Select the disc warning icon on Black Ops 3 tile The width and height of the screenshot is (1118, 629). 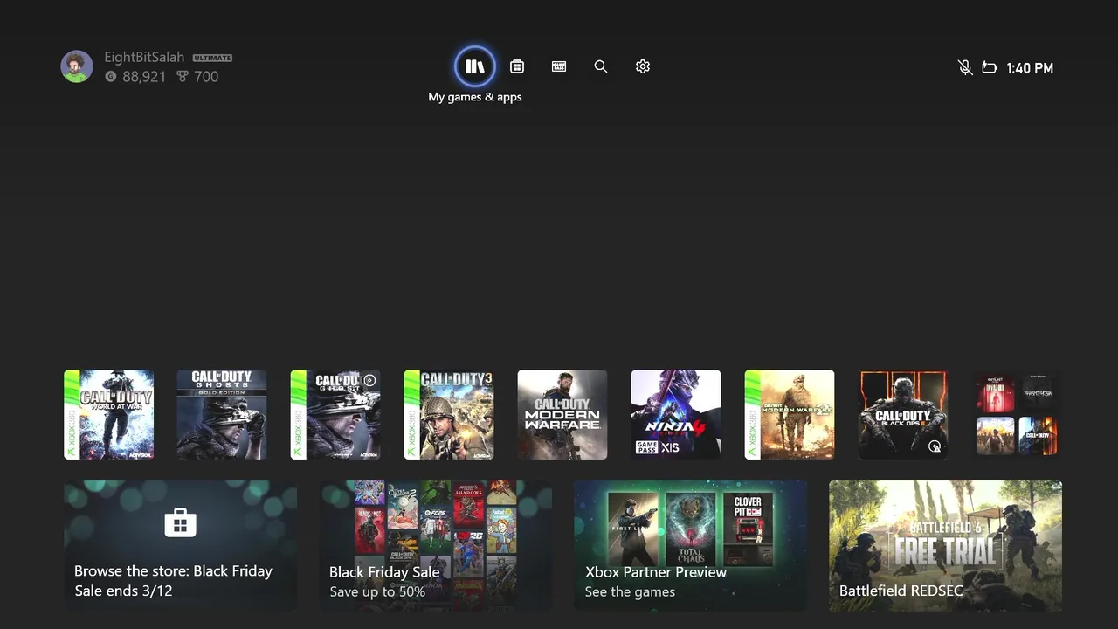click(x=935, y=446)
